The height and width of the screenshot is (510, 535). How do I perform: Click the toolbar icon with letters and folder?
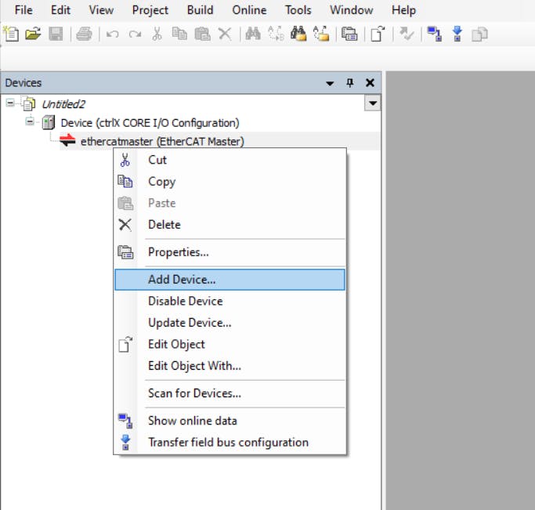(321, 34)
